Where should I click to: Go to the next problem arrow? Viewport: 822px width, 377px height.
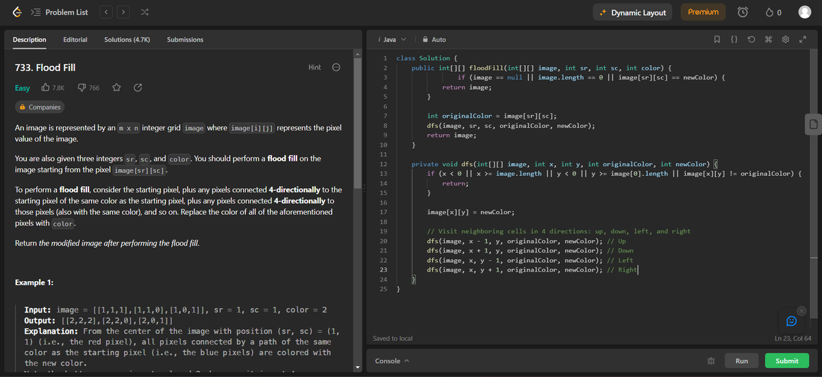tap(123, 12)
